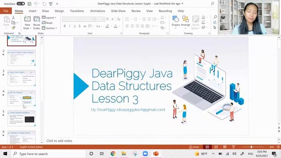Click the Cut scissors icon
This screenshot has width=281, height=158.
tap(13, 18)
